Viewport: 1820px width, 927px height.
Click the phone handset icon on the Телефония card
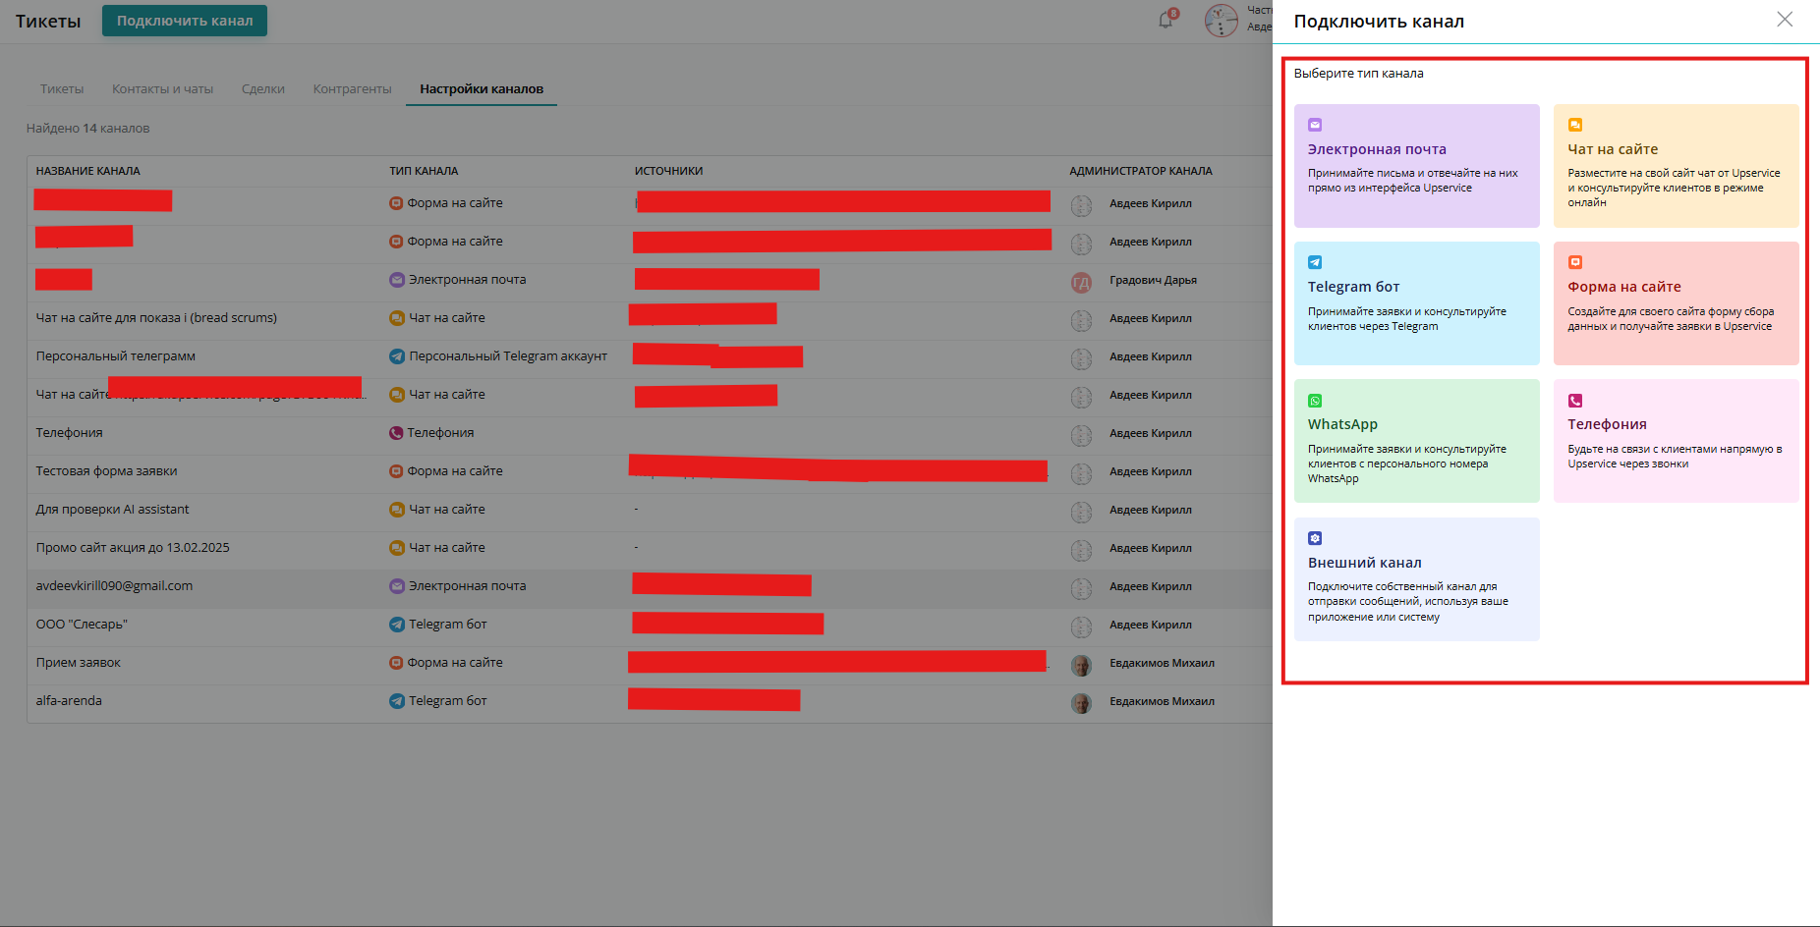click(1574, 401)
